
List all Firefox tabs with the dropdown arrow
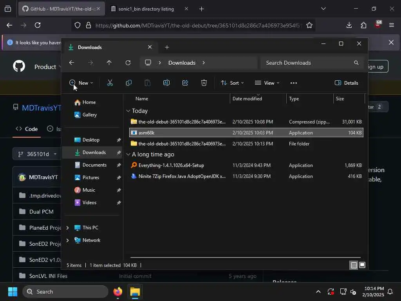[x=323, y=9]
